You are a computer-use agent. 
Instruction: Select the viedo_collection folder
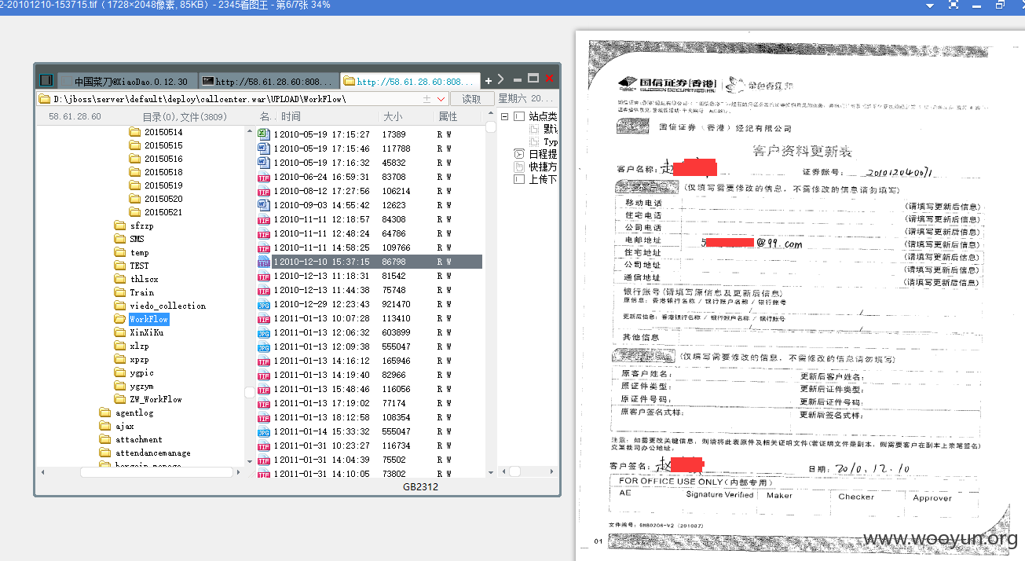160,306
